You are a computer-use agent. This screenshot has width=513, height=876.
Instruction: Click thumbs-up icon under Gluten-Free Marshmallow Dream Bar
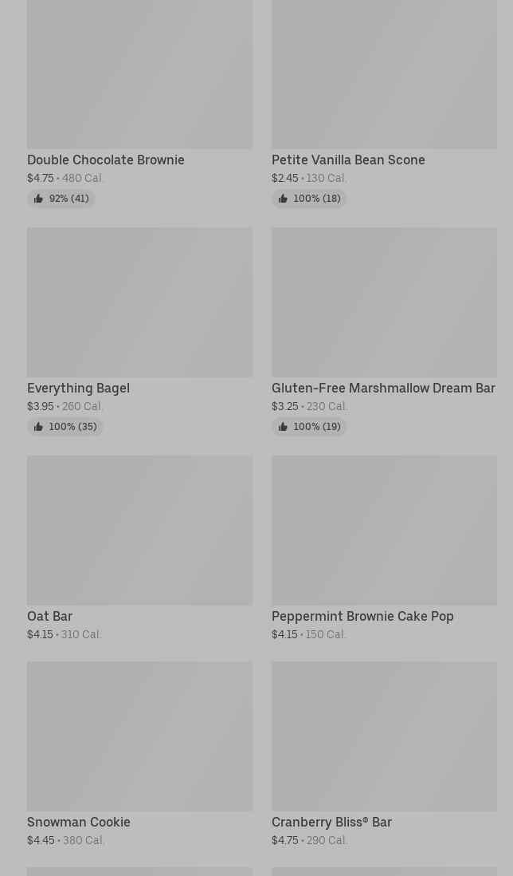[x=283, y=427]
